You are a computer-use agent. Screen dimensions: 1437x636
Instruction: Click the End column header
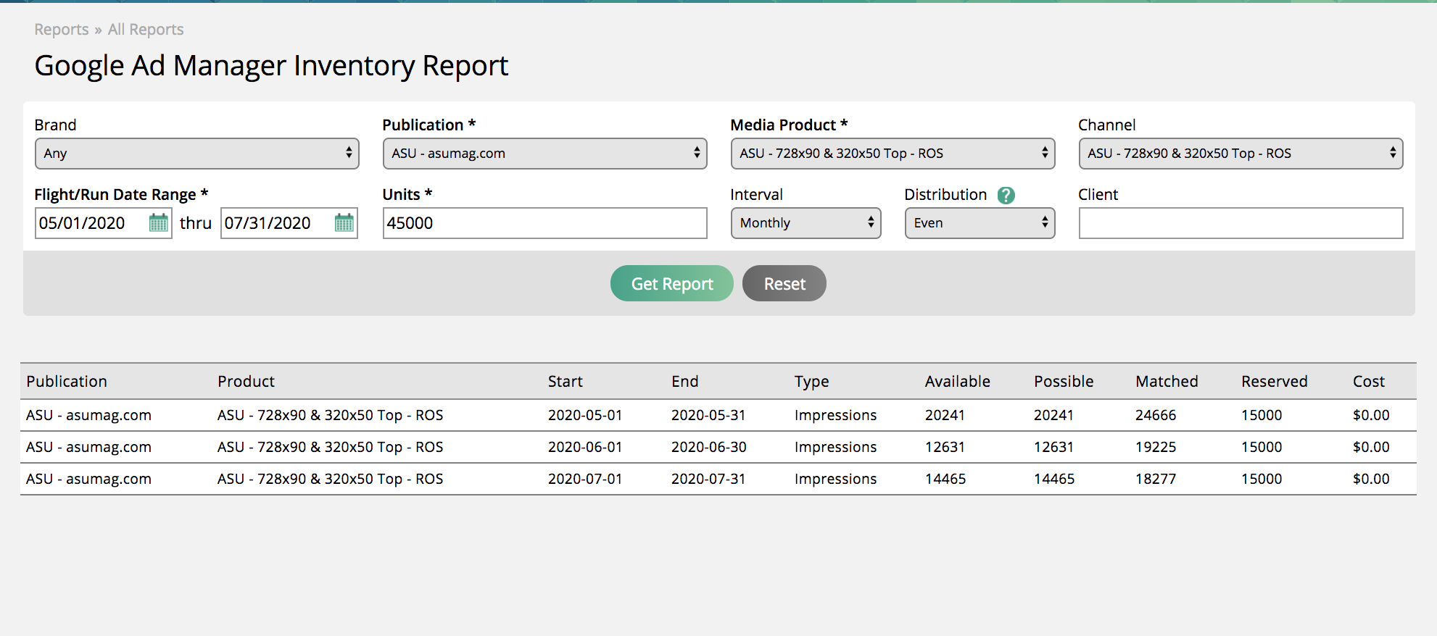click(x=685, y=382)
